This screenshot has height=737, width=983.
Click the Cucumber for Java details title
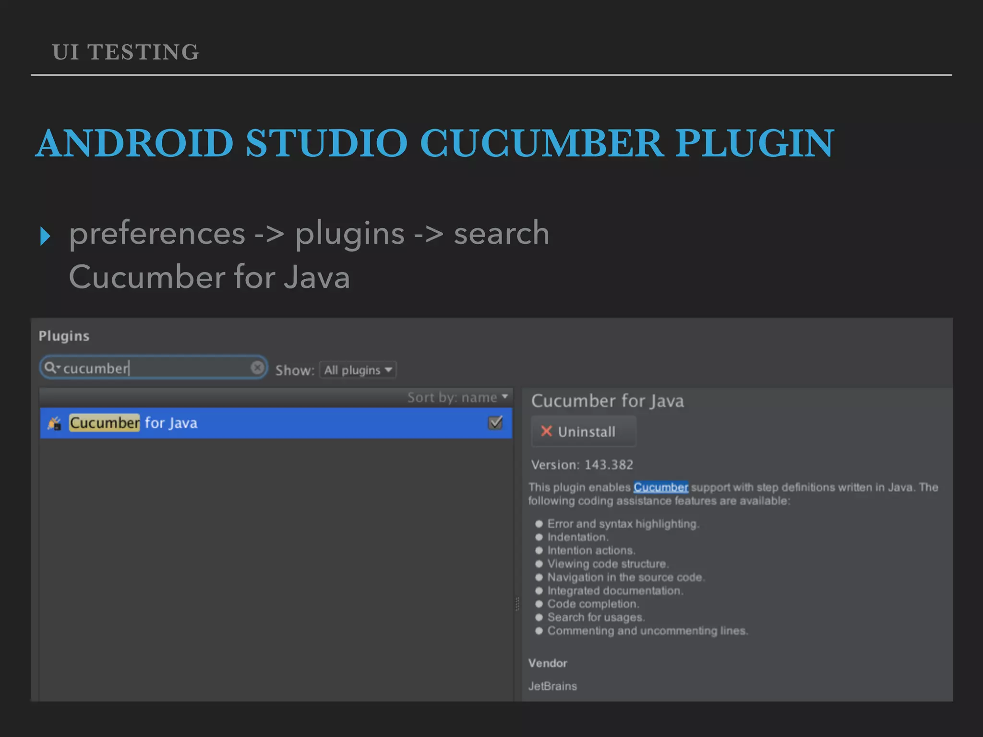pyautogui.click(x=607, y=401)
